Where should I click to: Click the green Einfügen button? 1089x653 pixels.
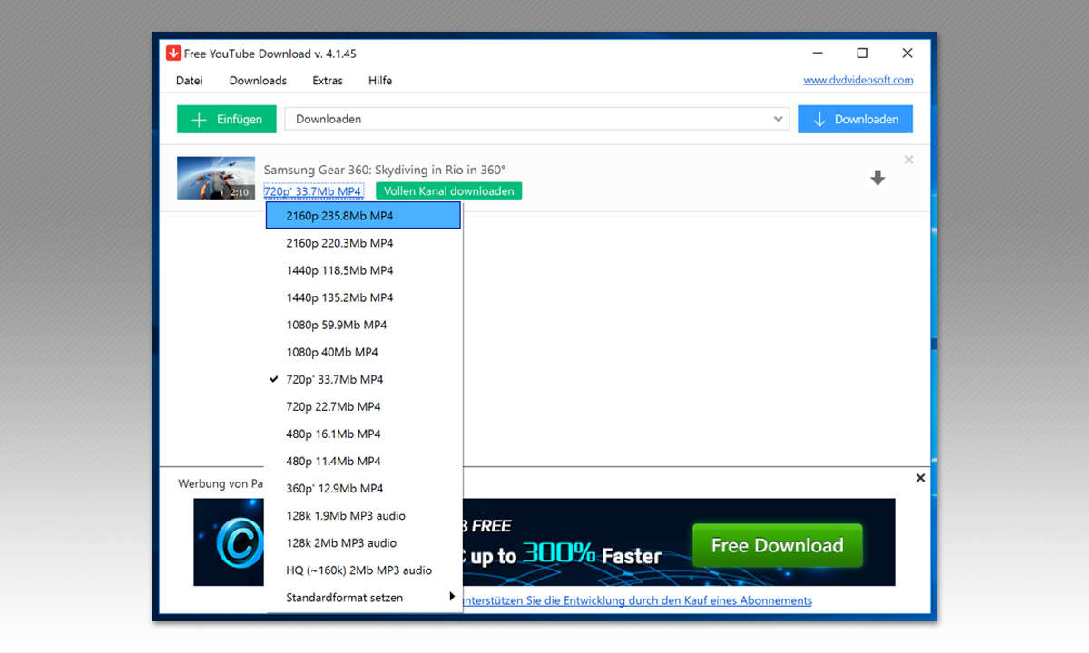point(226,119)
